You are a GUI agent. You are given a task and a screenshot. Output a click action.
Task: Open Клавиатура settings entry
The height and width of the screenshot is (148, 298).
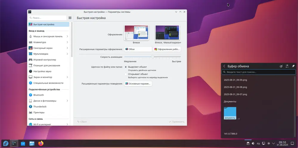click(49, 42)
